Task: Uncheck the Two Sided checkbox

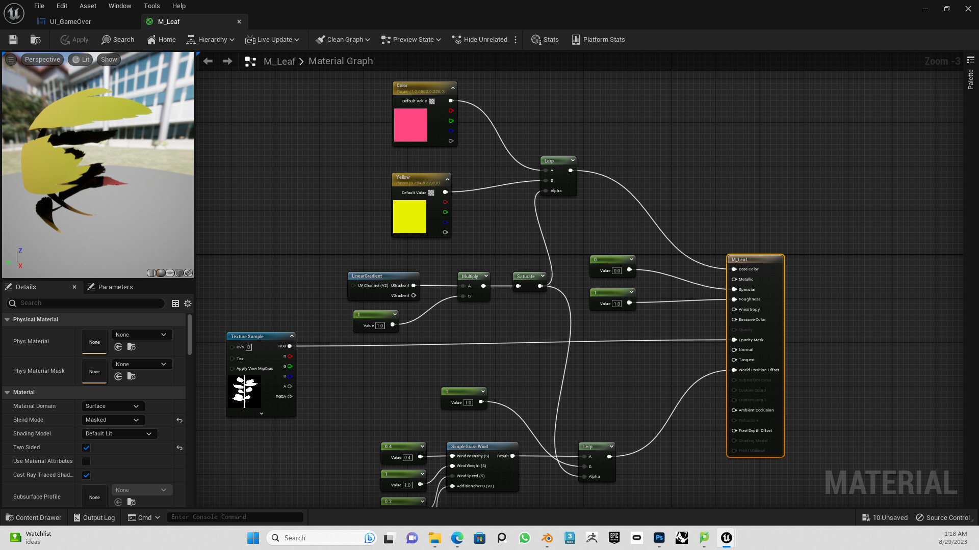Action: 86,448
